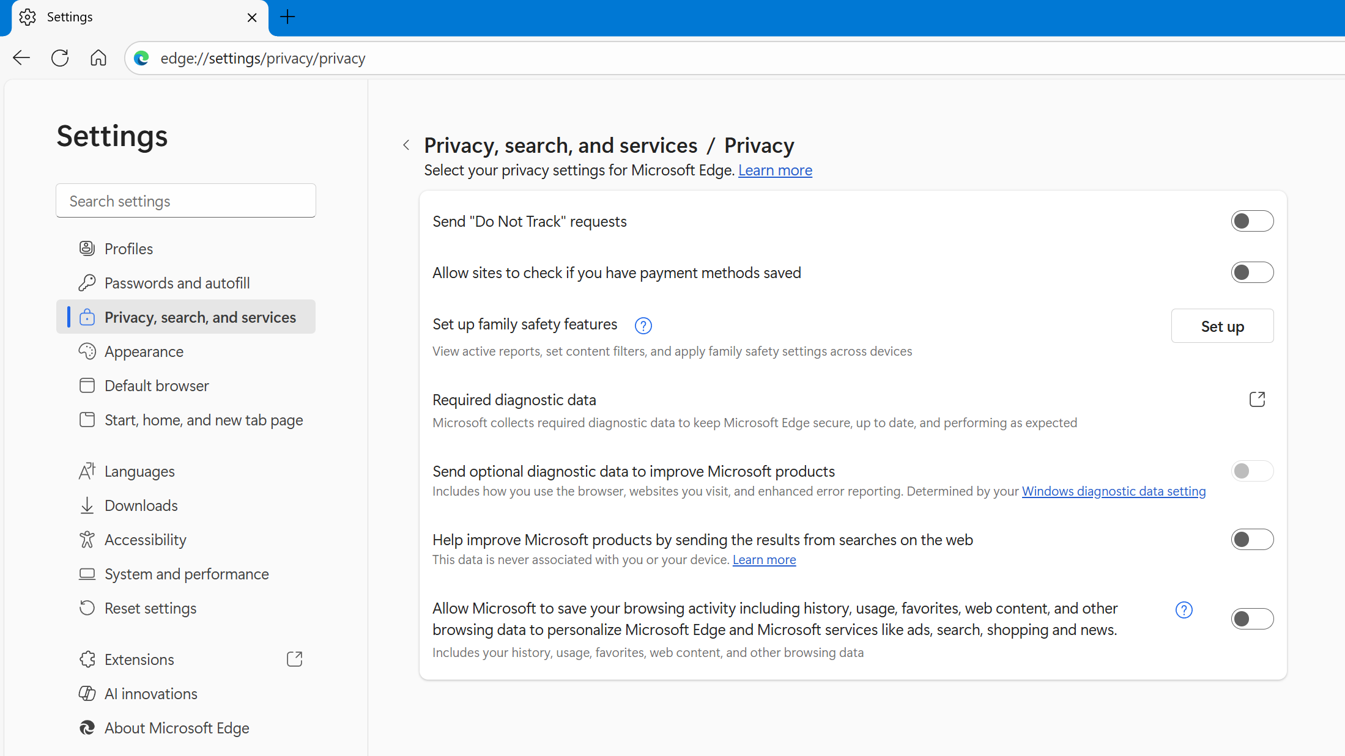This screenshot has height=756, width=1345.
Task: Toggle sending search results to Microsoft
Action: click(1251, 540)
